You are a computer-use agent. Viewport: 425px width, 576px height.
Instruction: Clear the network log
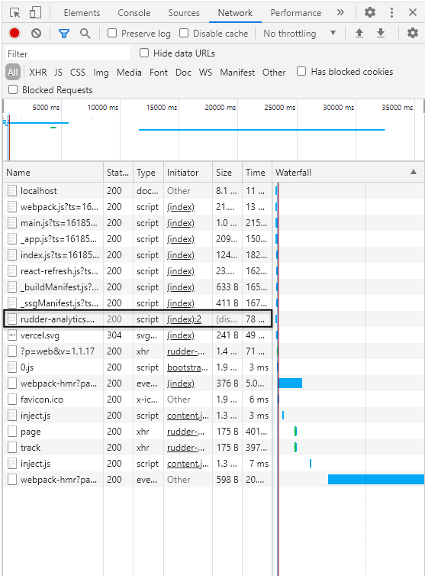point(36,34)
